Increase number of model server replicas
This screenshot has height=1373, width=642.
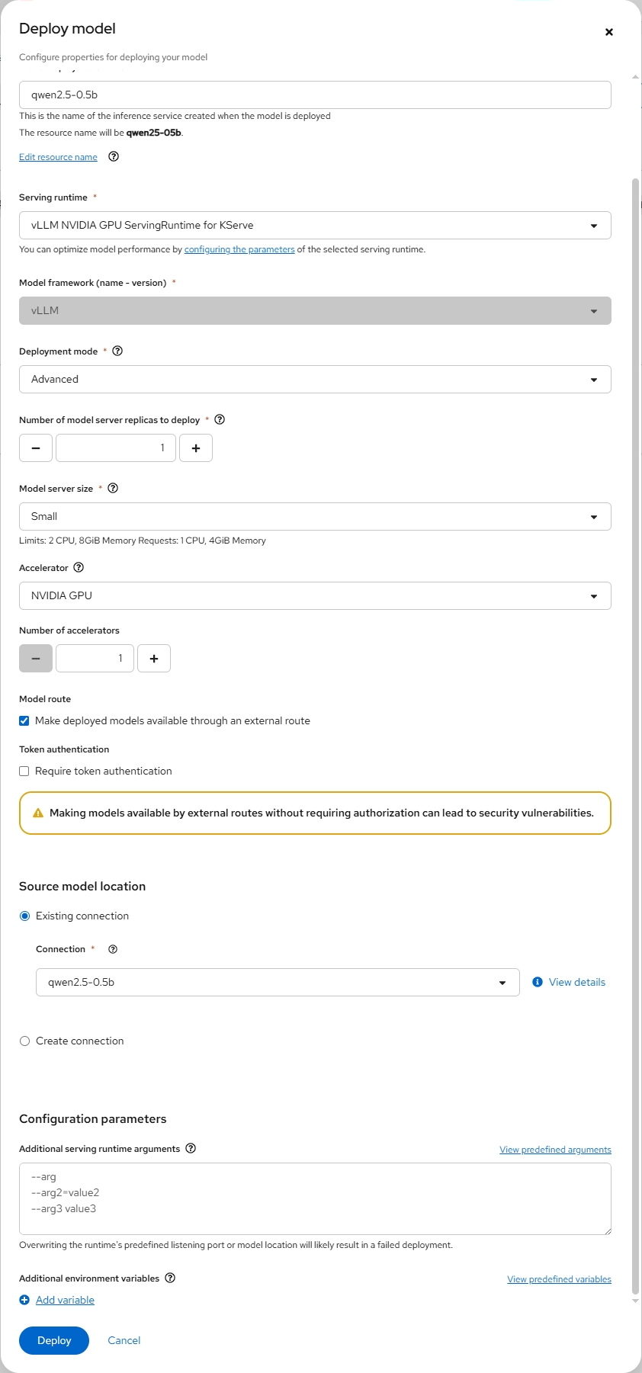(196, 448)
